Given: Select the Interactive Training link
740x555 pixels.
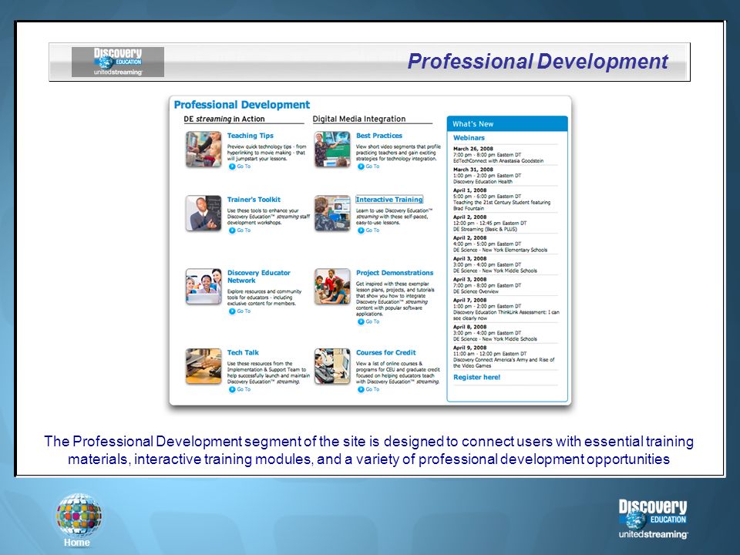Looking at the screenshot, I should pyautogui.click(x=389, y=200).
